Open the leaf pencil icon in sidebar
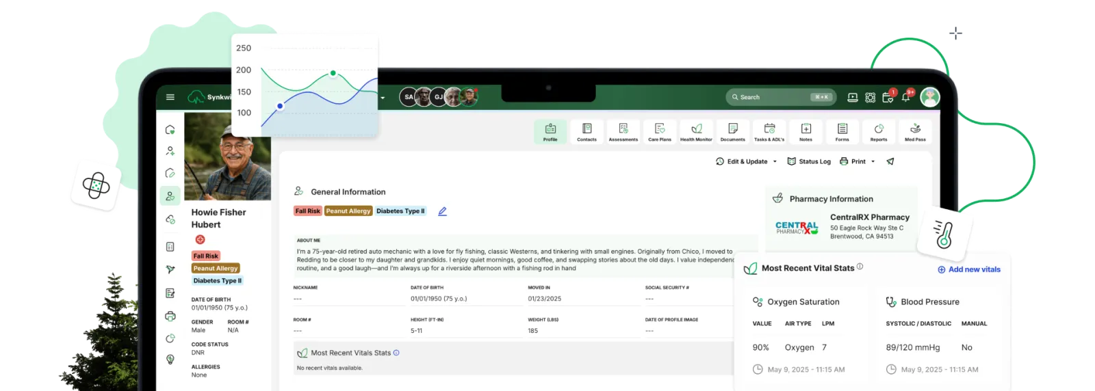1095x391 pixels. [170, 173]
